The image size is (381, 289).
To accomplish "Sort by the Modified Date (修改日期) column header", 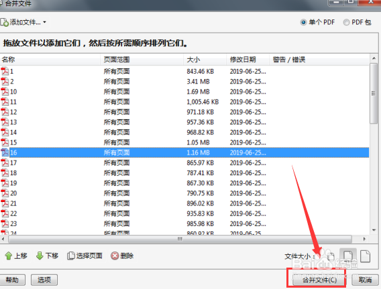I will (248, 60).
